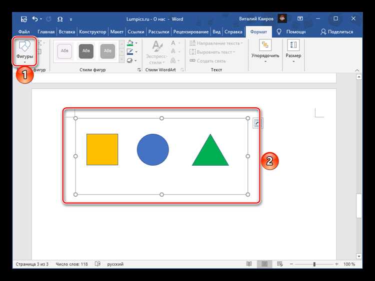Open Выровнять текст dropdown
375x281 pixels.
point(212,52)
